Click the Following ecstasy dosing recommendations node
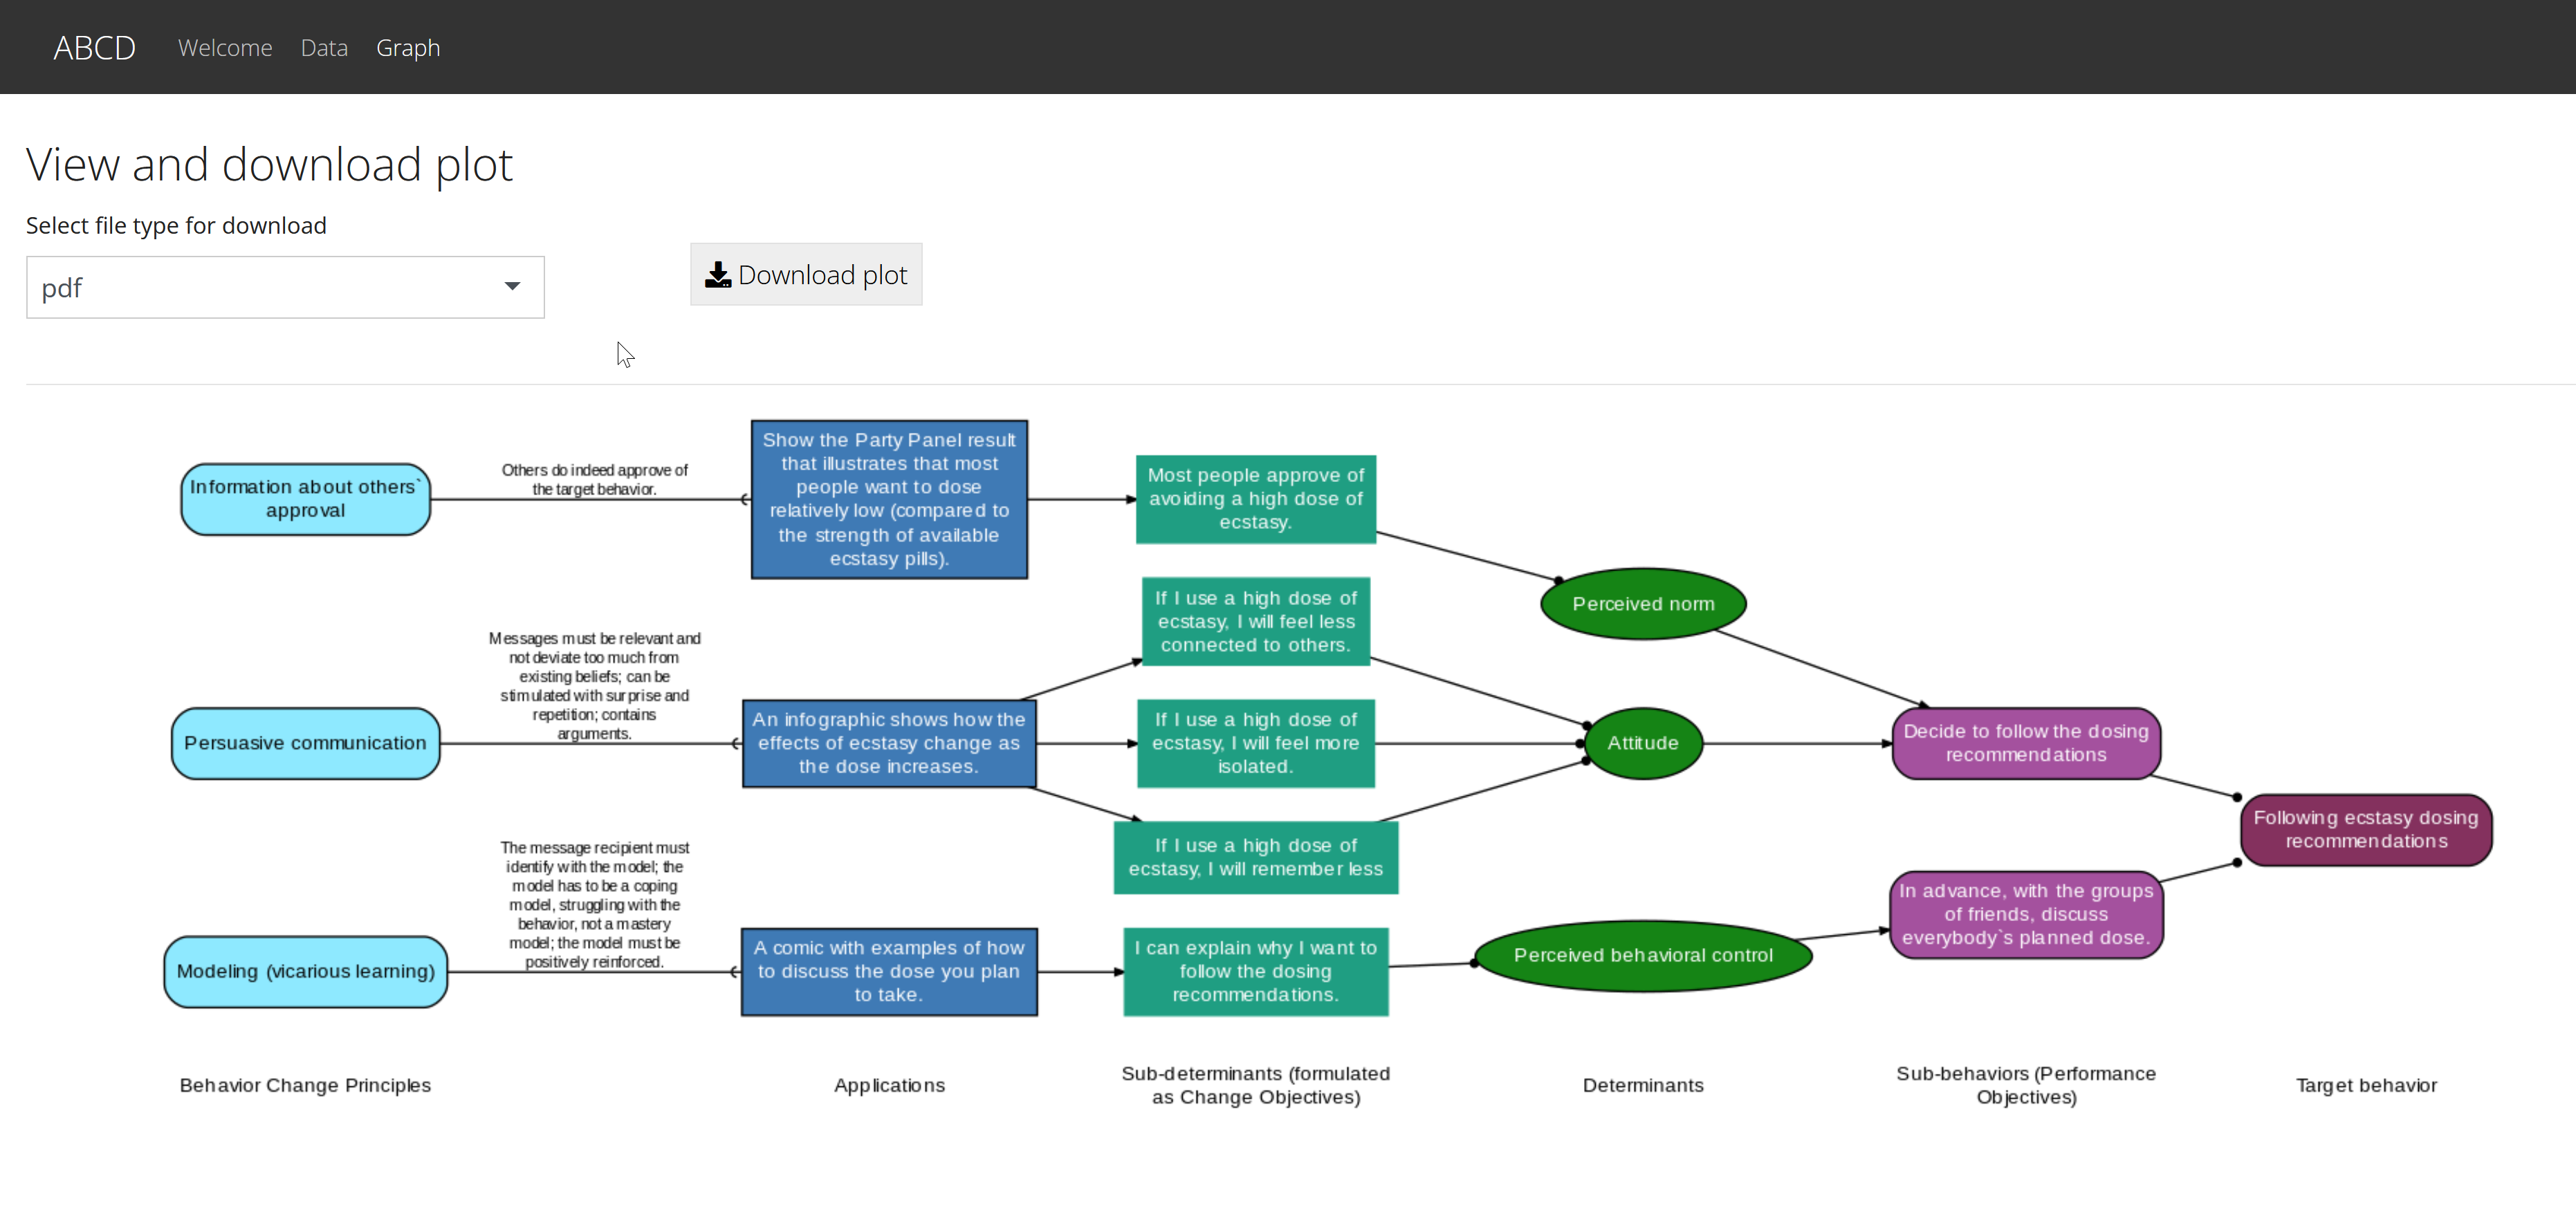 (x=2366, y=830)
